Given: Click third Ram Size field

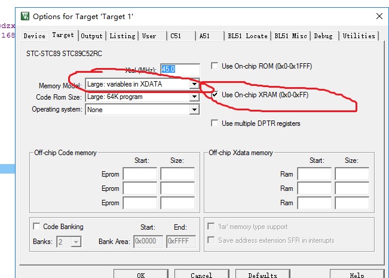Looking at the screenshot, I should 352,203.
